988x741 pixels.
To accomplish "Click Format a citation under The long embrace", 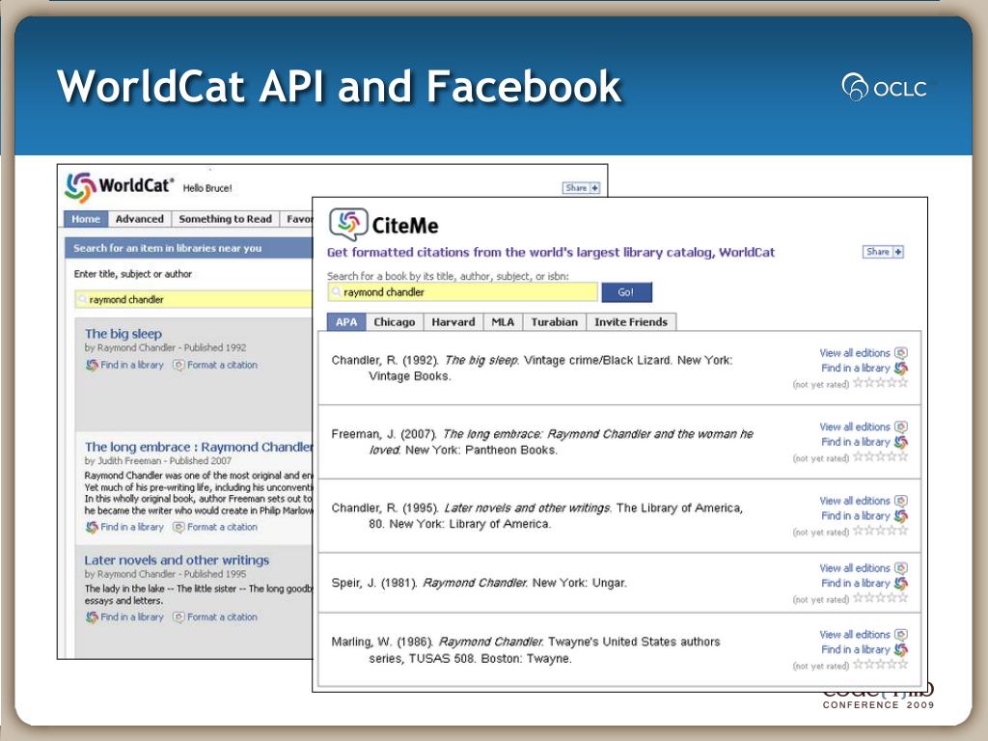I will (222, 527).
